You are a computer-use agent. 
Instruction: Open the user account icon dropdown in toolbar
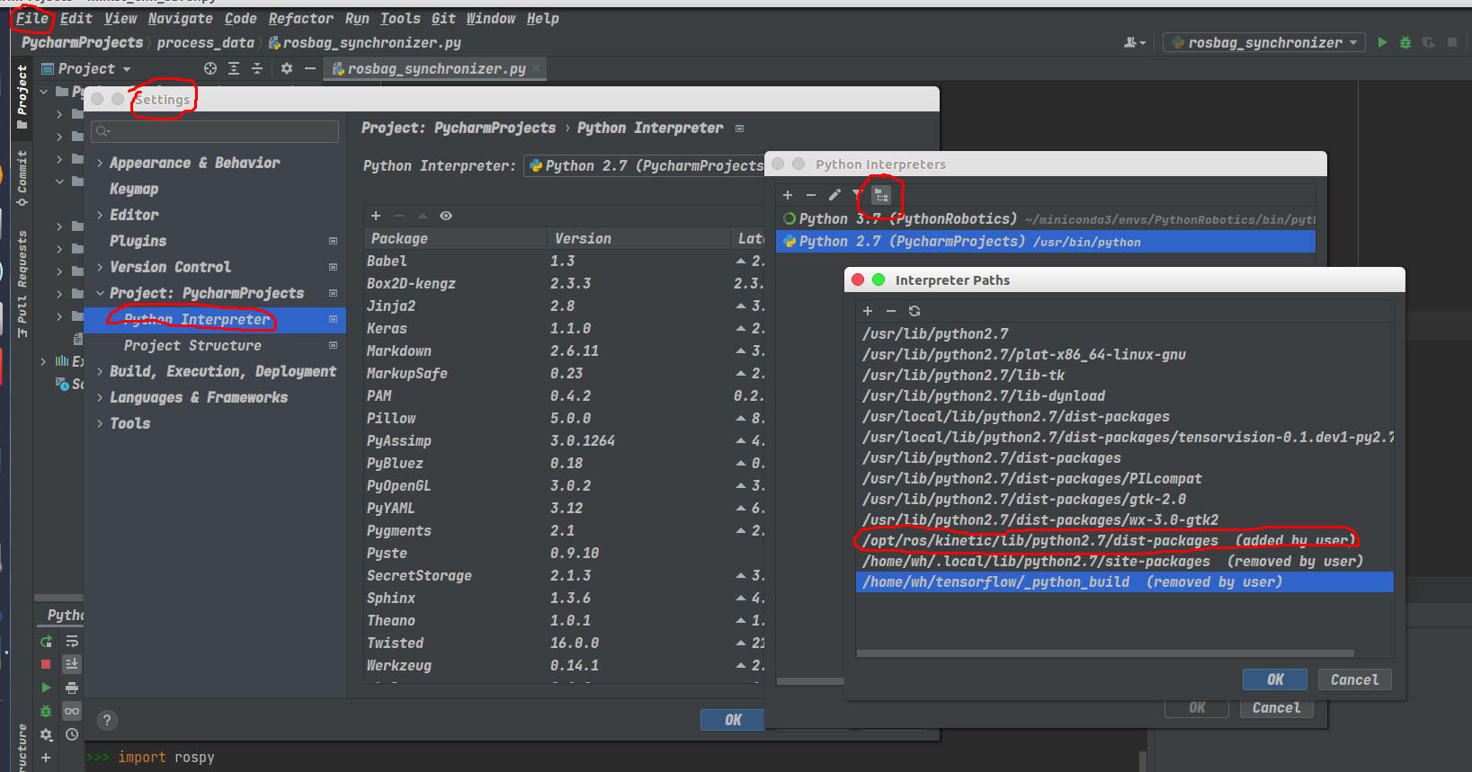(1135, 42)
